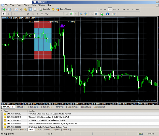Select the H1 timeframe
Screen dimensions: 159x136
[x=119, y=9]
